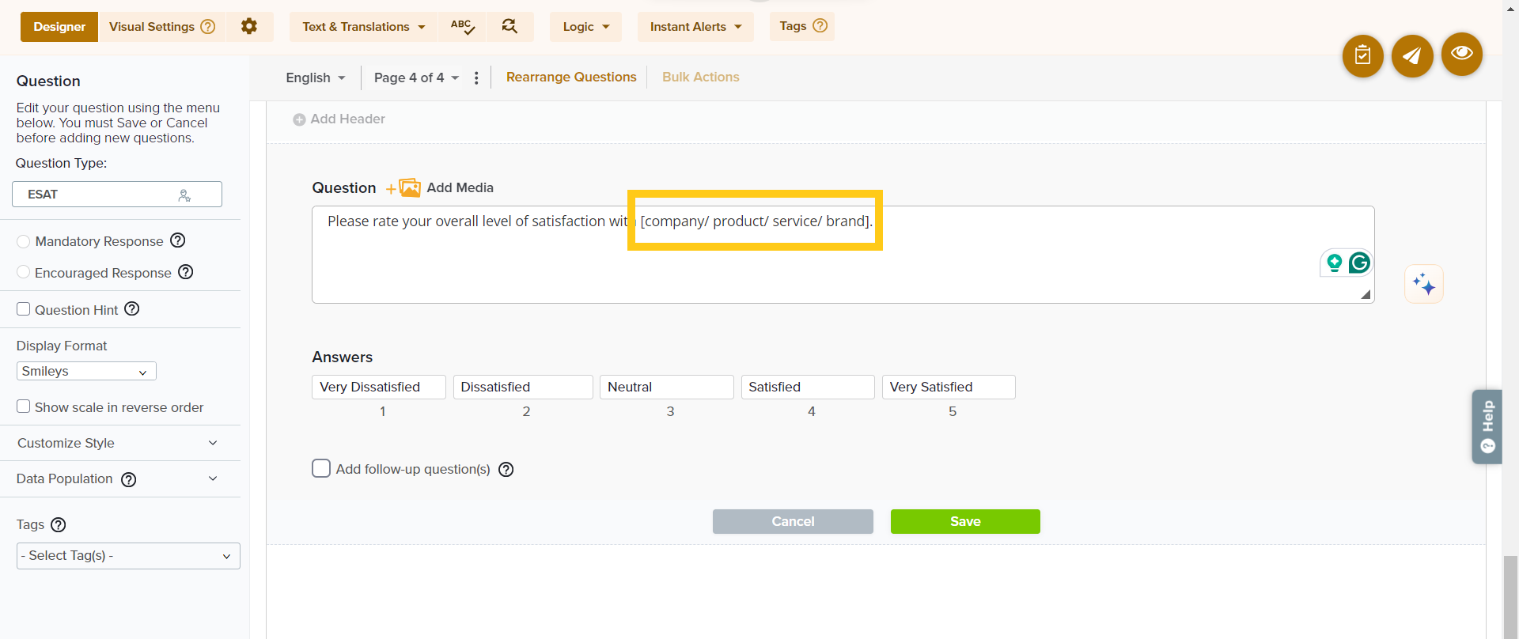Click the find and replace icon
The height and width of the screenshot is (639, 1519).
point(509,27)
